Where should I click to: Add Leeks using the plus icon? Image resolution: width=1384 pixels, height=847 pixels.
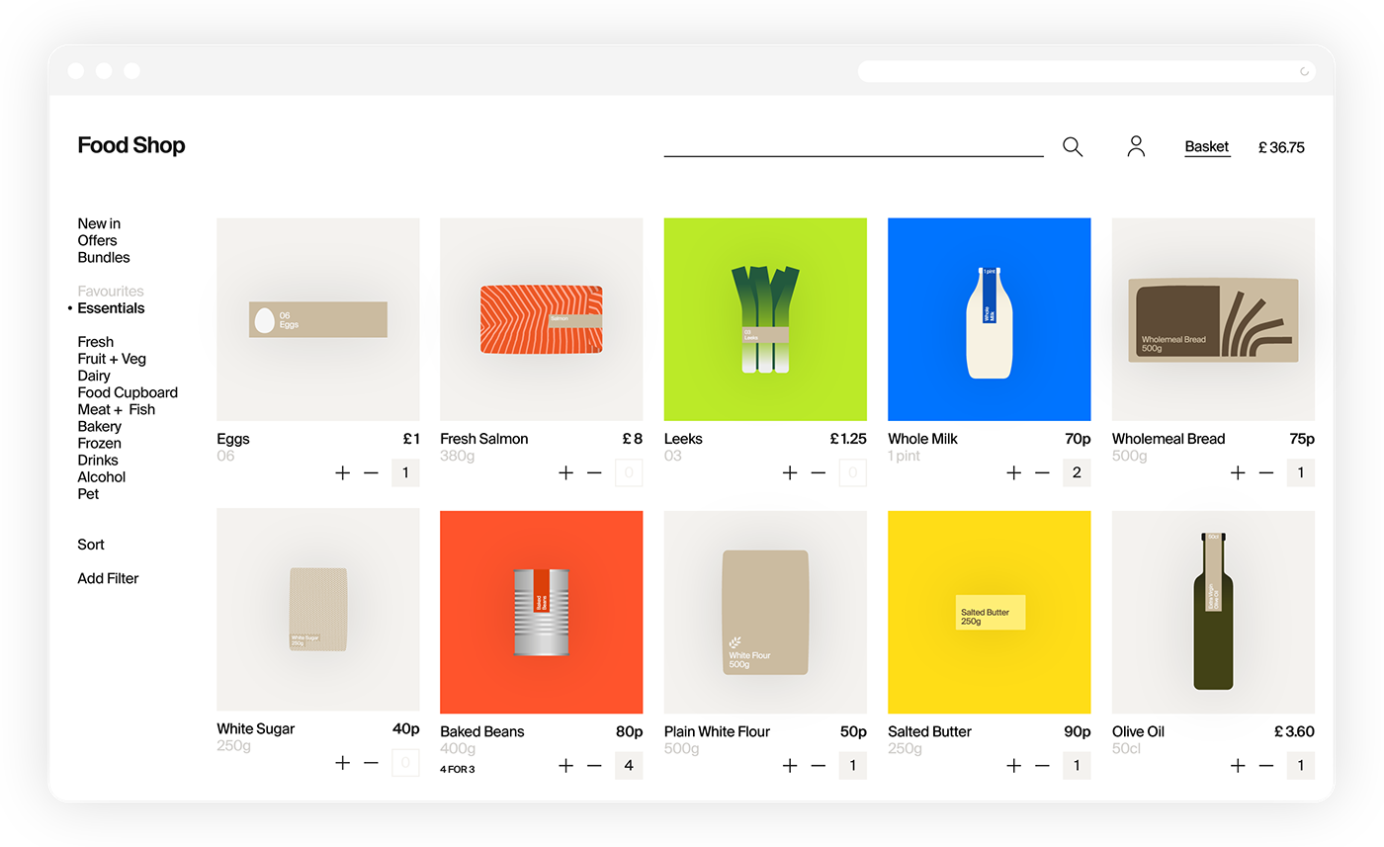tap(790, 473)
